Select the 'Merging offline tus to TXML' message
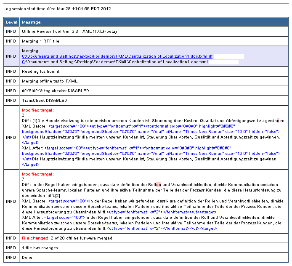Screen dimensions: 292x266 tap(50, 81)
